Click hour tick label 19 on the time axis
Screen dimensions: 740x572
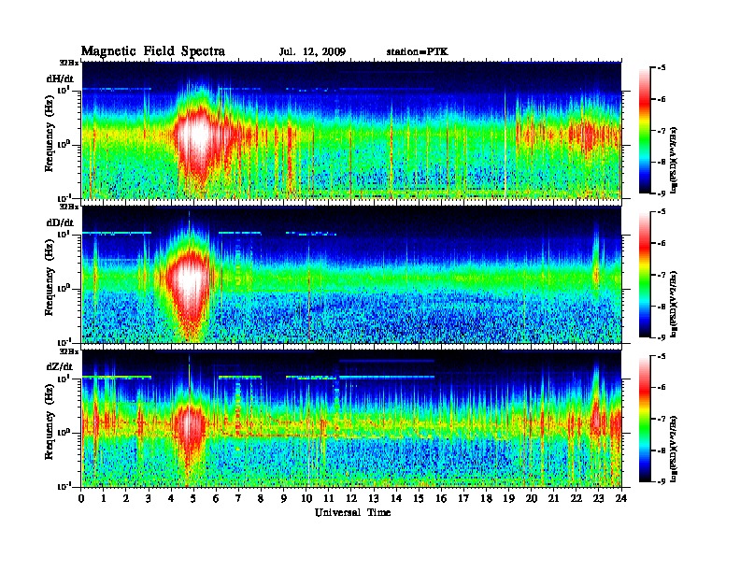point(508,498)
